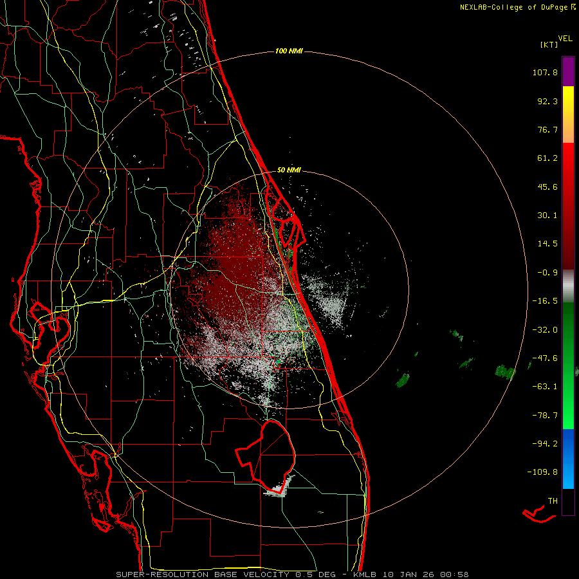The image size is (579, 579).
Task: Select the -0.9 velocity scale label
Action: coord(547,273)
